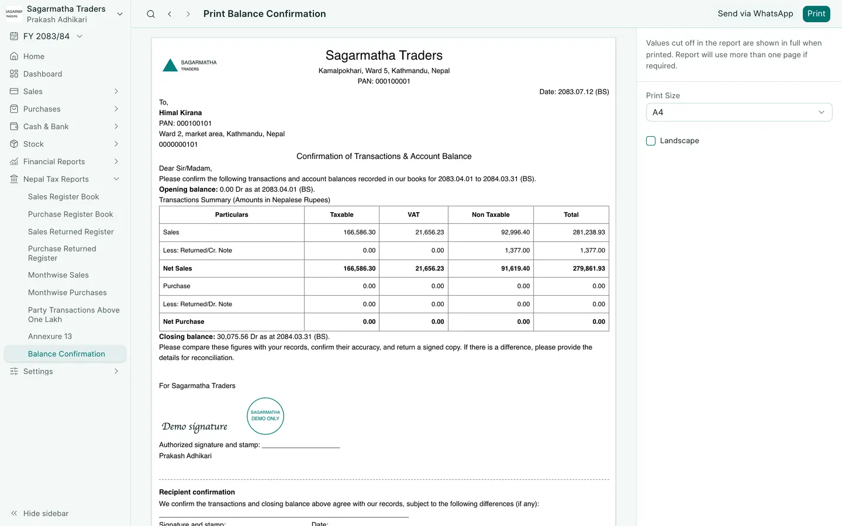Click the Less: Returned/Cr. Note row label
The image size is (842, 526).
click(198, 251)
